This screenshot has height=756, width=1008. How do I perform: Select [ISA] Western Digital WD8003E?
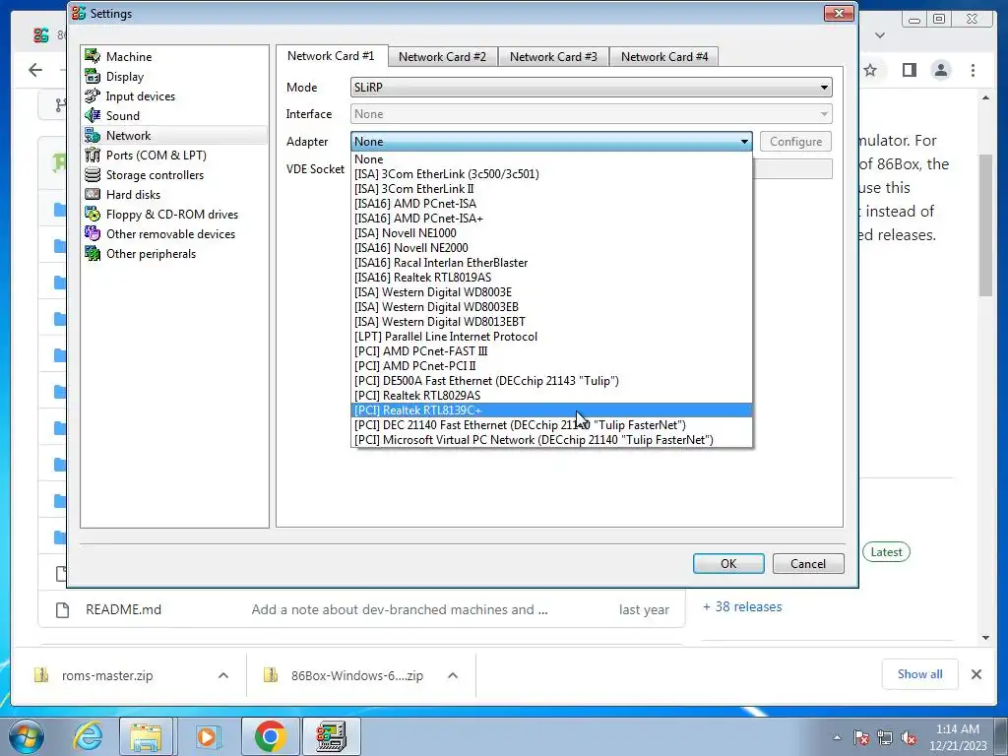point(551,292)
